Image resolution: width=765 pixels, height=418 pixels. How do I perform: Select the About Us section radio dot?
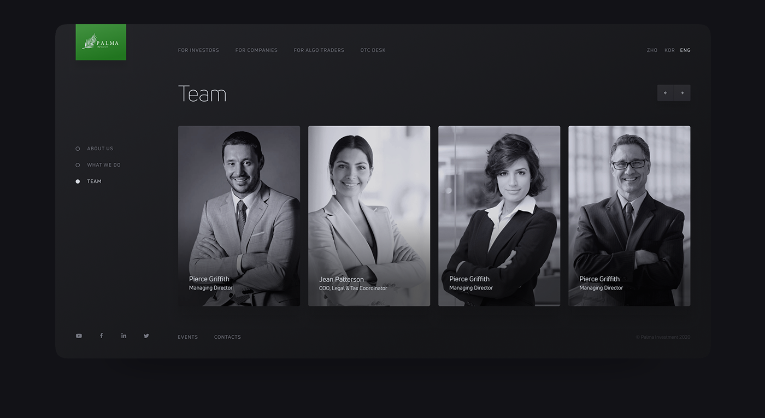(78, 149)
